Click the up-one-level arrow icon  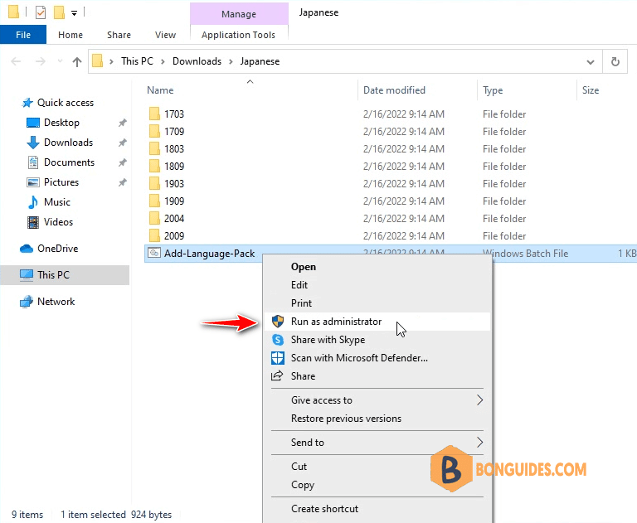77,61
